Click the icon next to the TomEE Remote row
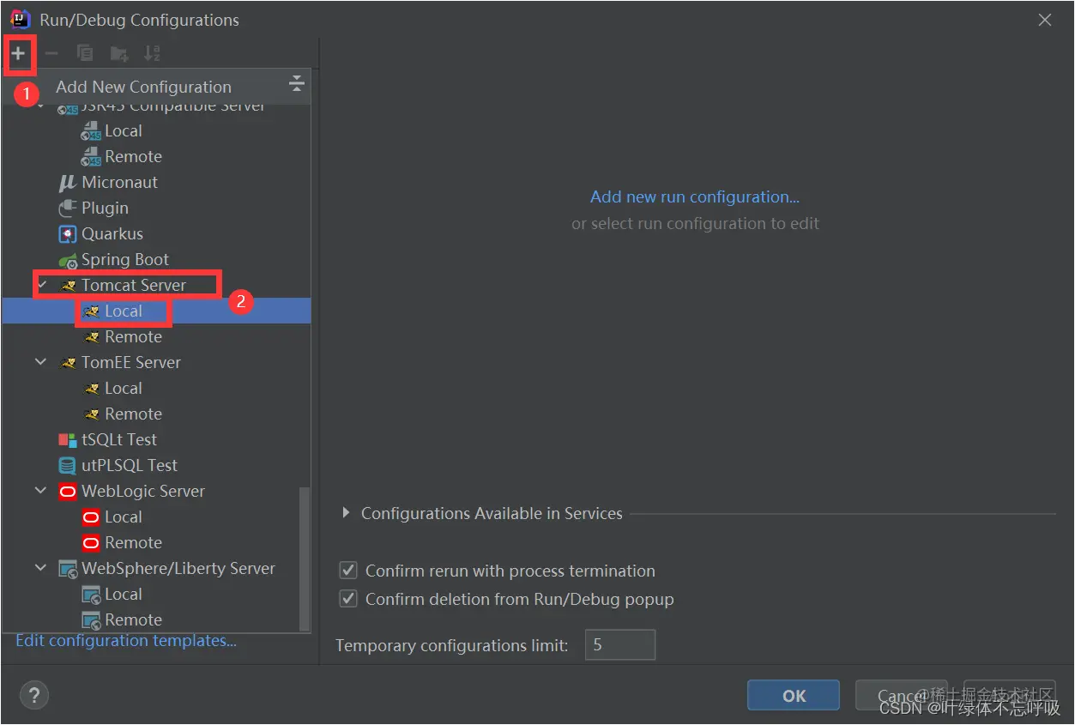 (x=92, y=414)
